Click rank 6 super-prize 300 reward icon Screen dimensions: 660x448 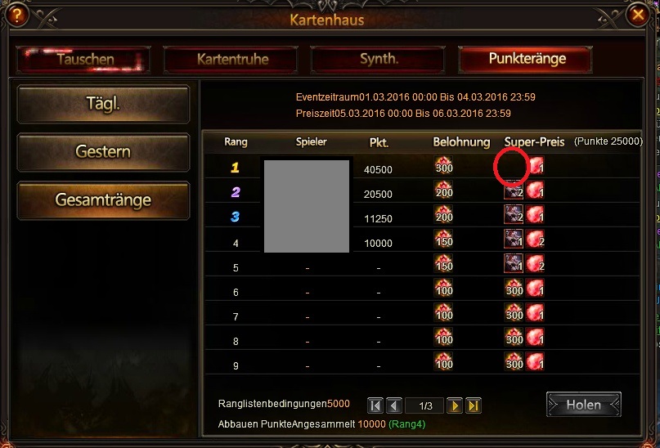pos(514,288)
